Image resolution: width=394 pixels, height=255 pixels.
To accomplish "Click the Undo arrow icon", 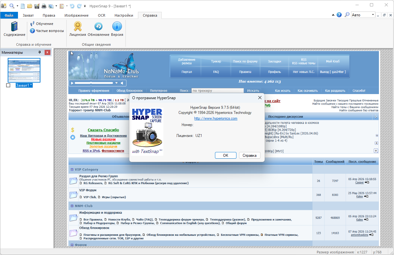I will tap(72, 6).
